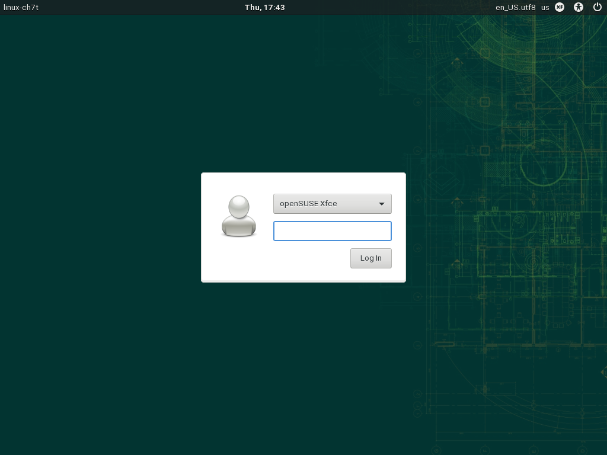Show shutdown options via power icon
The width and height of the screenshot is (607, 455).
point(597,7)
